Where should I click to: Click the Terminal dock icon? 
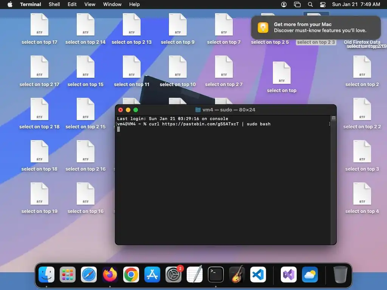[216, 275]
